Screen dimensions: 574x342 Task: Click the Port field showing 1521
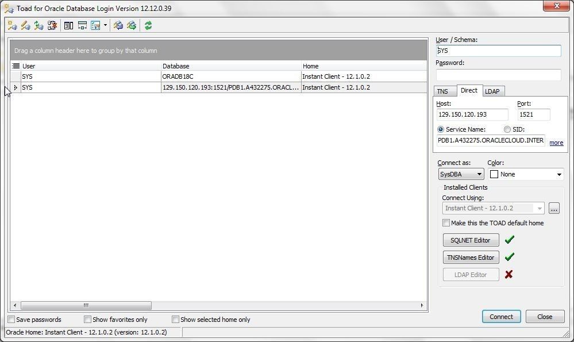click(x=534, y=114)
